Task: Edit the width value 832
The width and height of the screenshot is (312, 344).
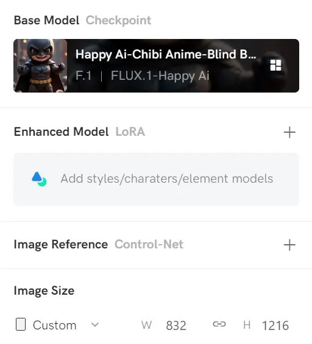Action: [x=176, y=325]
